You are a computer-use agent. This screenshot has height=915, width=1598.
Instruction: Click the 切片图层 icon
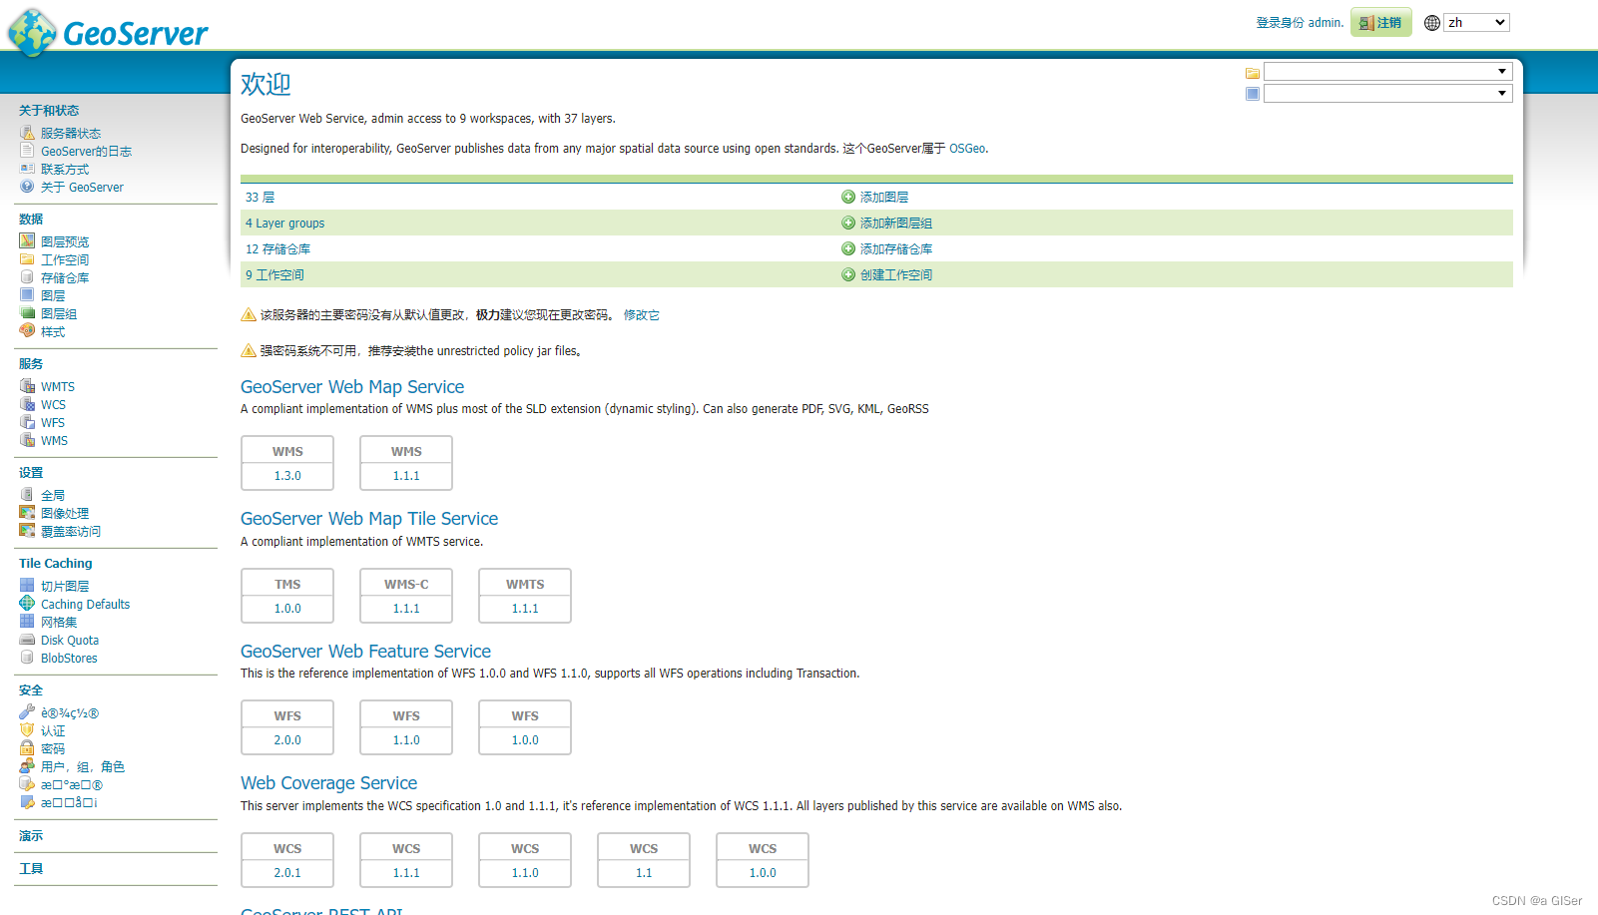[27, 586]
